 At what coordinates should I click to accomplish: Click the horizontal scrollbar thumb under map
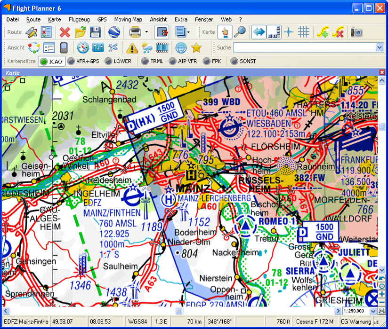pos(179,311)
